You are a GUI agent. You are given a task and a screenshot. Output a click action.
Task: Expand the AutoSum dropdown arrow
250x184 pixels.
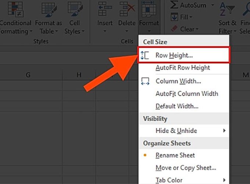[x=213, y=5]
